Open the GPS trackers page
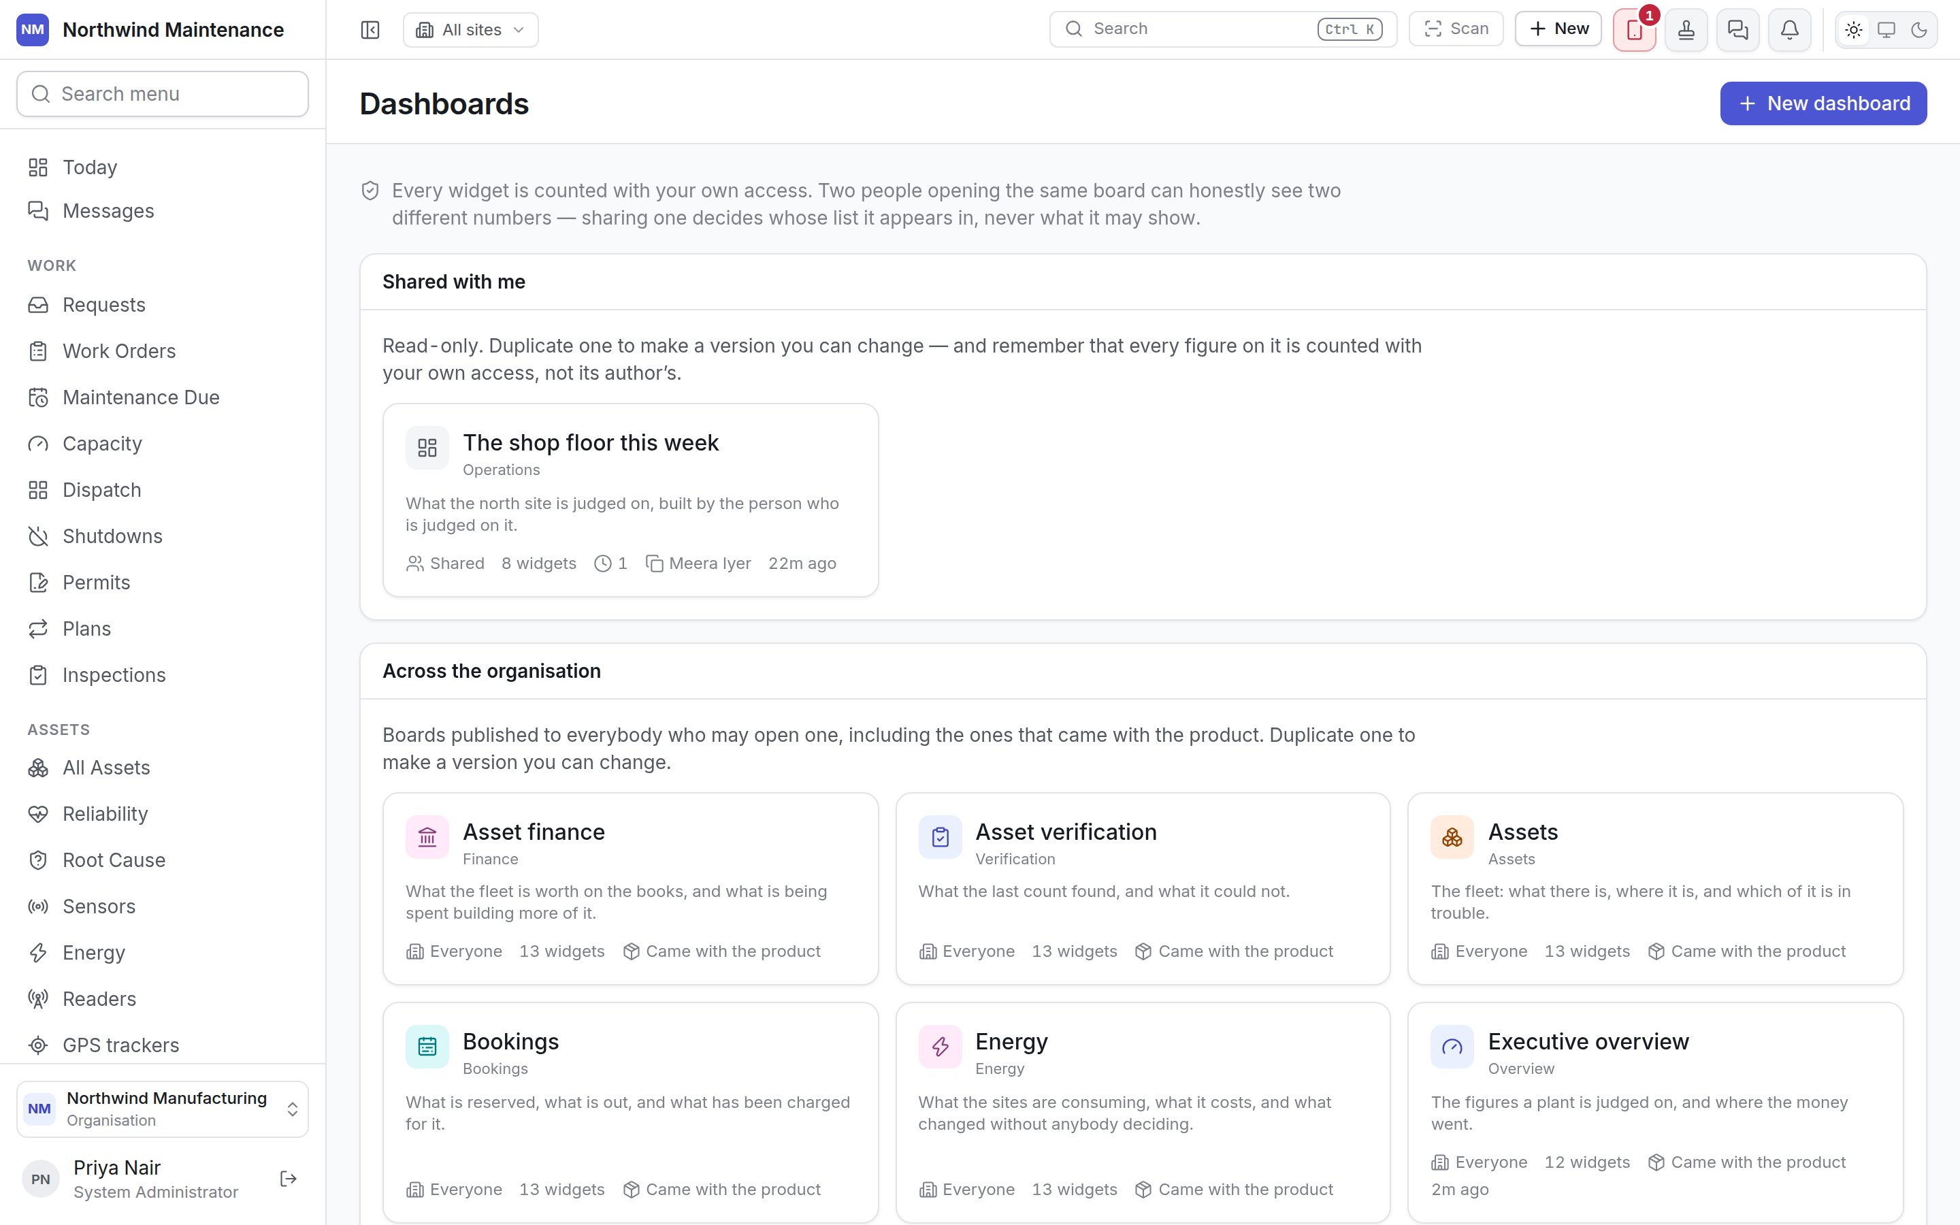The image size is (1960, 1225). 163,1045
